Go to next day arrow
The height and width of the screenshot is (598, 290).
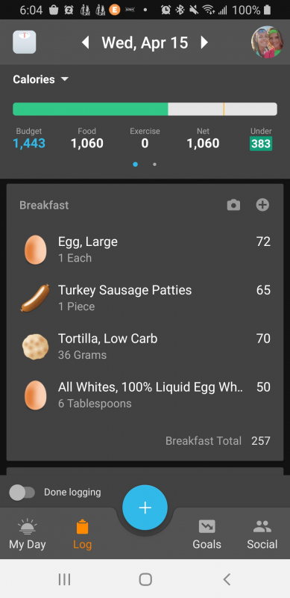tap(204, 43)
